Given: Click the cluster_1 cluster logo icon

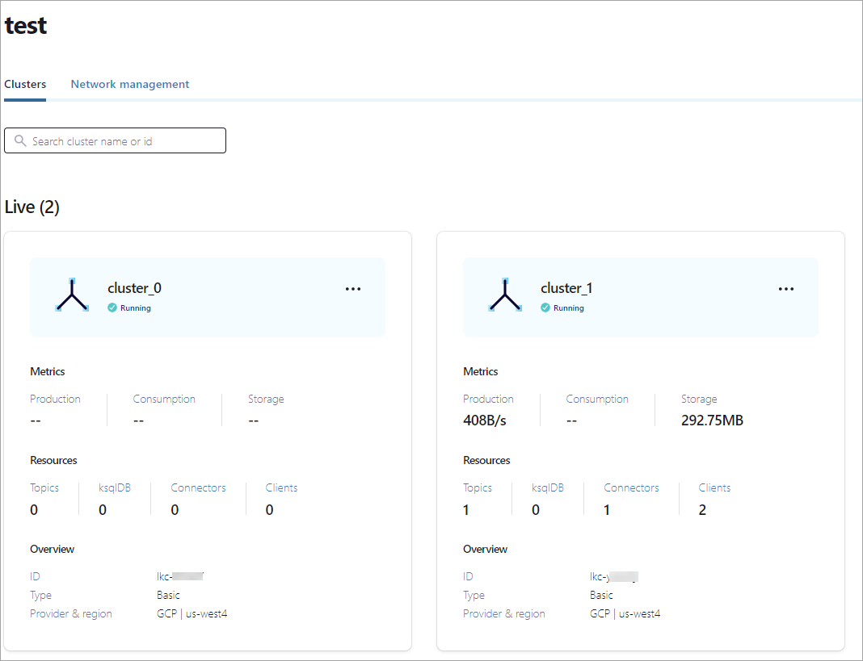Looking at the screenshot, I should (x=505, y=296).
